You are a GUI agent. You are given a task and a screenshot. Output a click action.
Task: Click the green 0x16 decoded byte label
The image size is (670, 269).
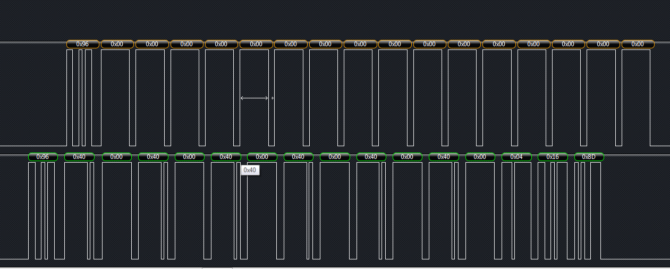pos(553,157)
